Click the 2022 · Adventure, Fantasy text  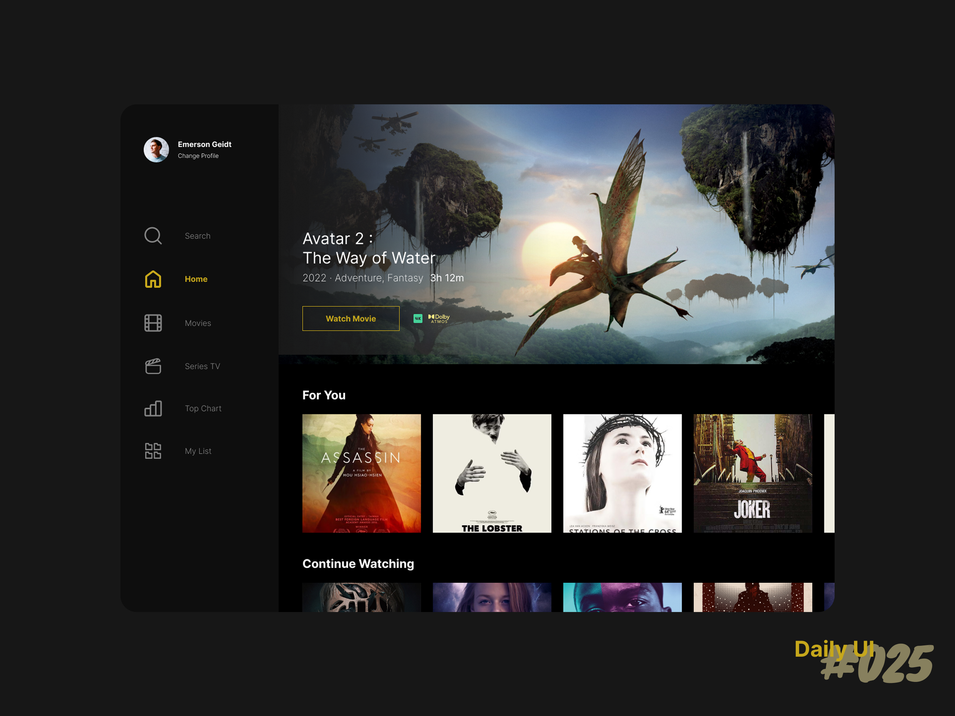point(363,278)
